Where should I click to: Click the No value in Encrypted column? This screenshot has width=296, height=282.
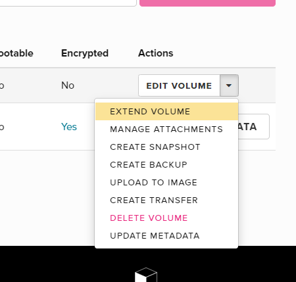pos(68,85)
